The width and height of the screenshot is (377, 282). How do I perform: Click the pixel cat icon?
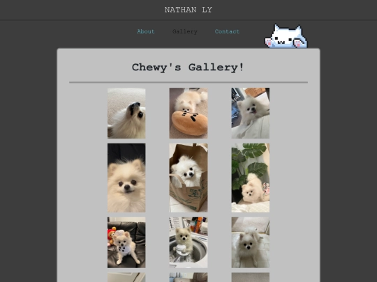click(x=286, y=36)
